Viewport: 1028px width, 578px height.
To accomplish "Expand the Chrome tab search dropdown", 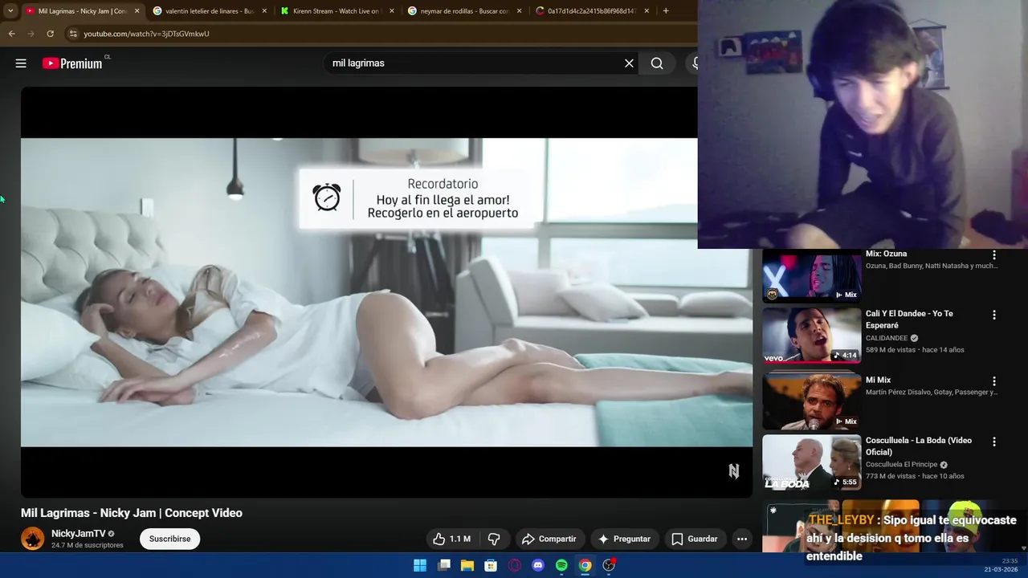I will (10, 11).
